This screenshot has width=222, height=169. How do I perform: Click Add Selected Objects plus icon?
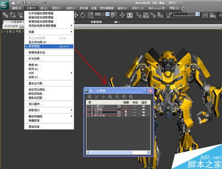click(103, 97)
